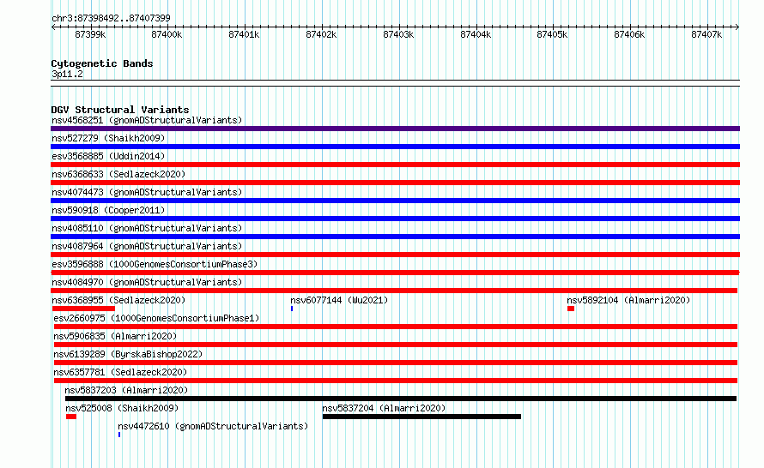Open variant nsv6368955 (Sedlazeck2020) label
Image resolution: width=764 pixels, height=468 pixels.
(118, 300)
